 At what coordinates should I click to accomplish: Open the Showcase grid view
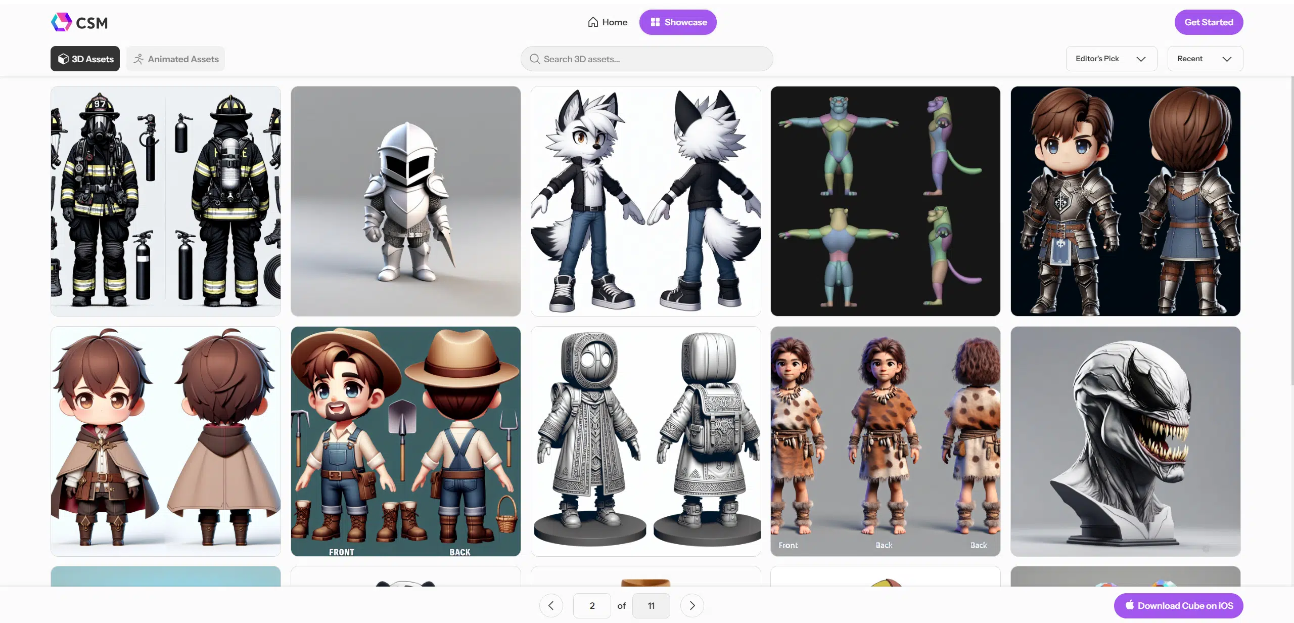[677, 22]
